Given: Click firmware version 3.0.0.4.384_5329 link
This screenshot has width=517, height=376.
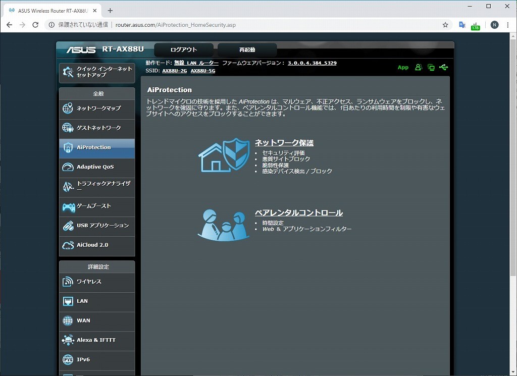Looking at the screenshot, I should (x=312, y=63).
